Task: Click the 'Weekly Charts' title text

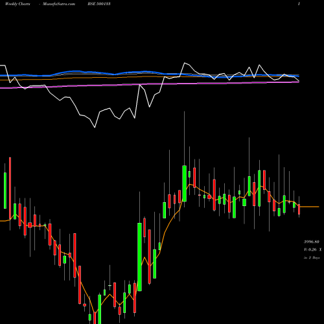Action: pyautogui.click(x=17, y=4)
